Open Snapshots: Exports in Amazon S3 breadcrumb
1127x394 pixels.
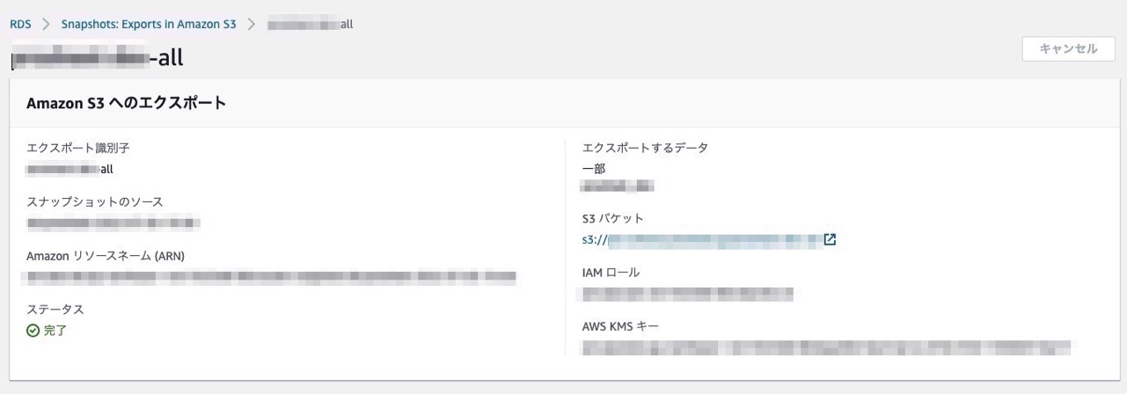pos(149,25)
